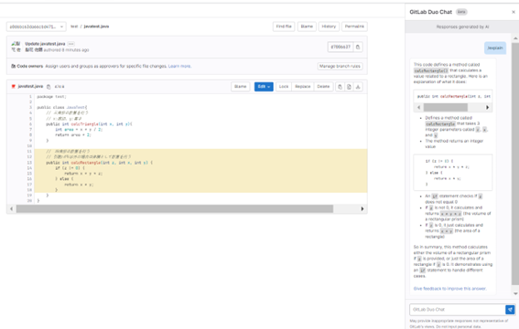Image resolution: width=519 pixels, height=329 pixels.
Task: Copy file path icon next to javatest.java
Action: (49, 87)
